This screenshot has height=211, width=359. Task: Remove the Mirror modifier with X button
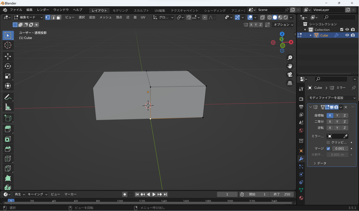(346, 107)
